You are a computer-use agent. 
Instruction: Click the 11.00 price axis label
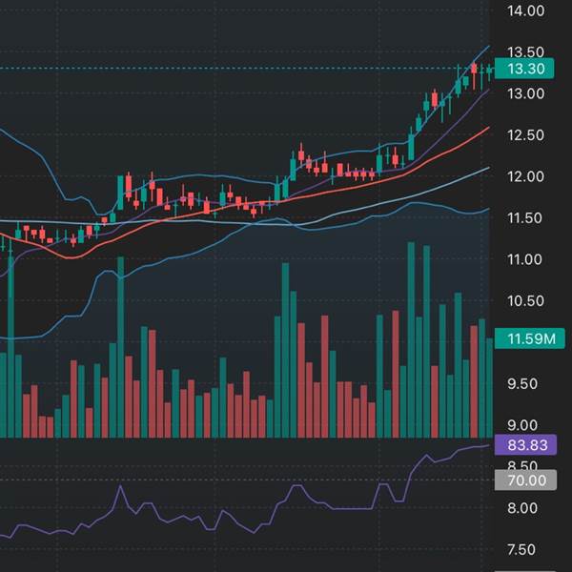point(524,259)
